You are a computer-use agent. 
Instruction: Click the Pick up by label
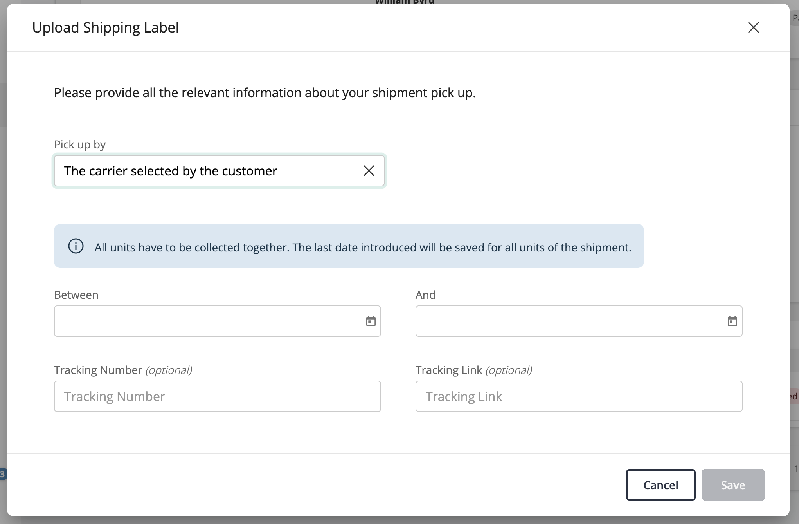pos(80,145)
